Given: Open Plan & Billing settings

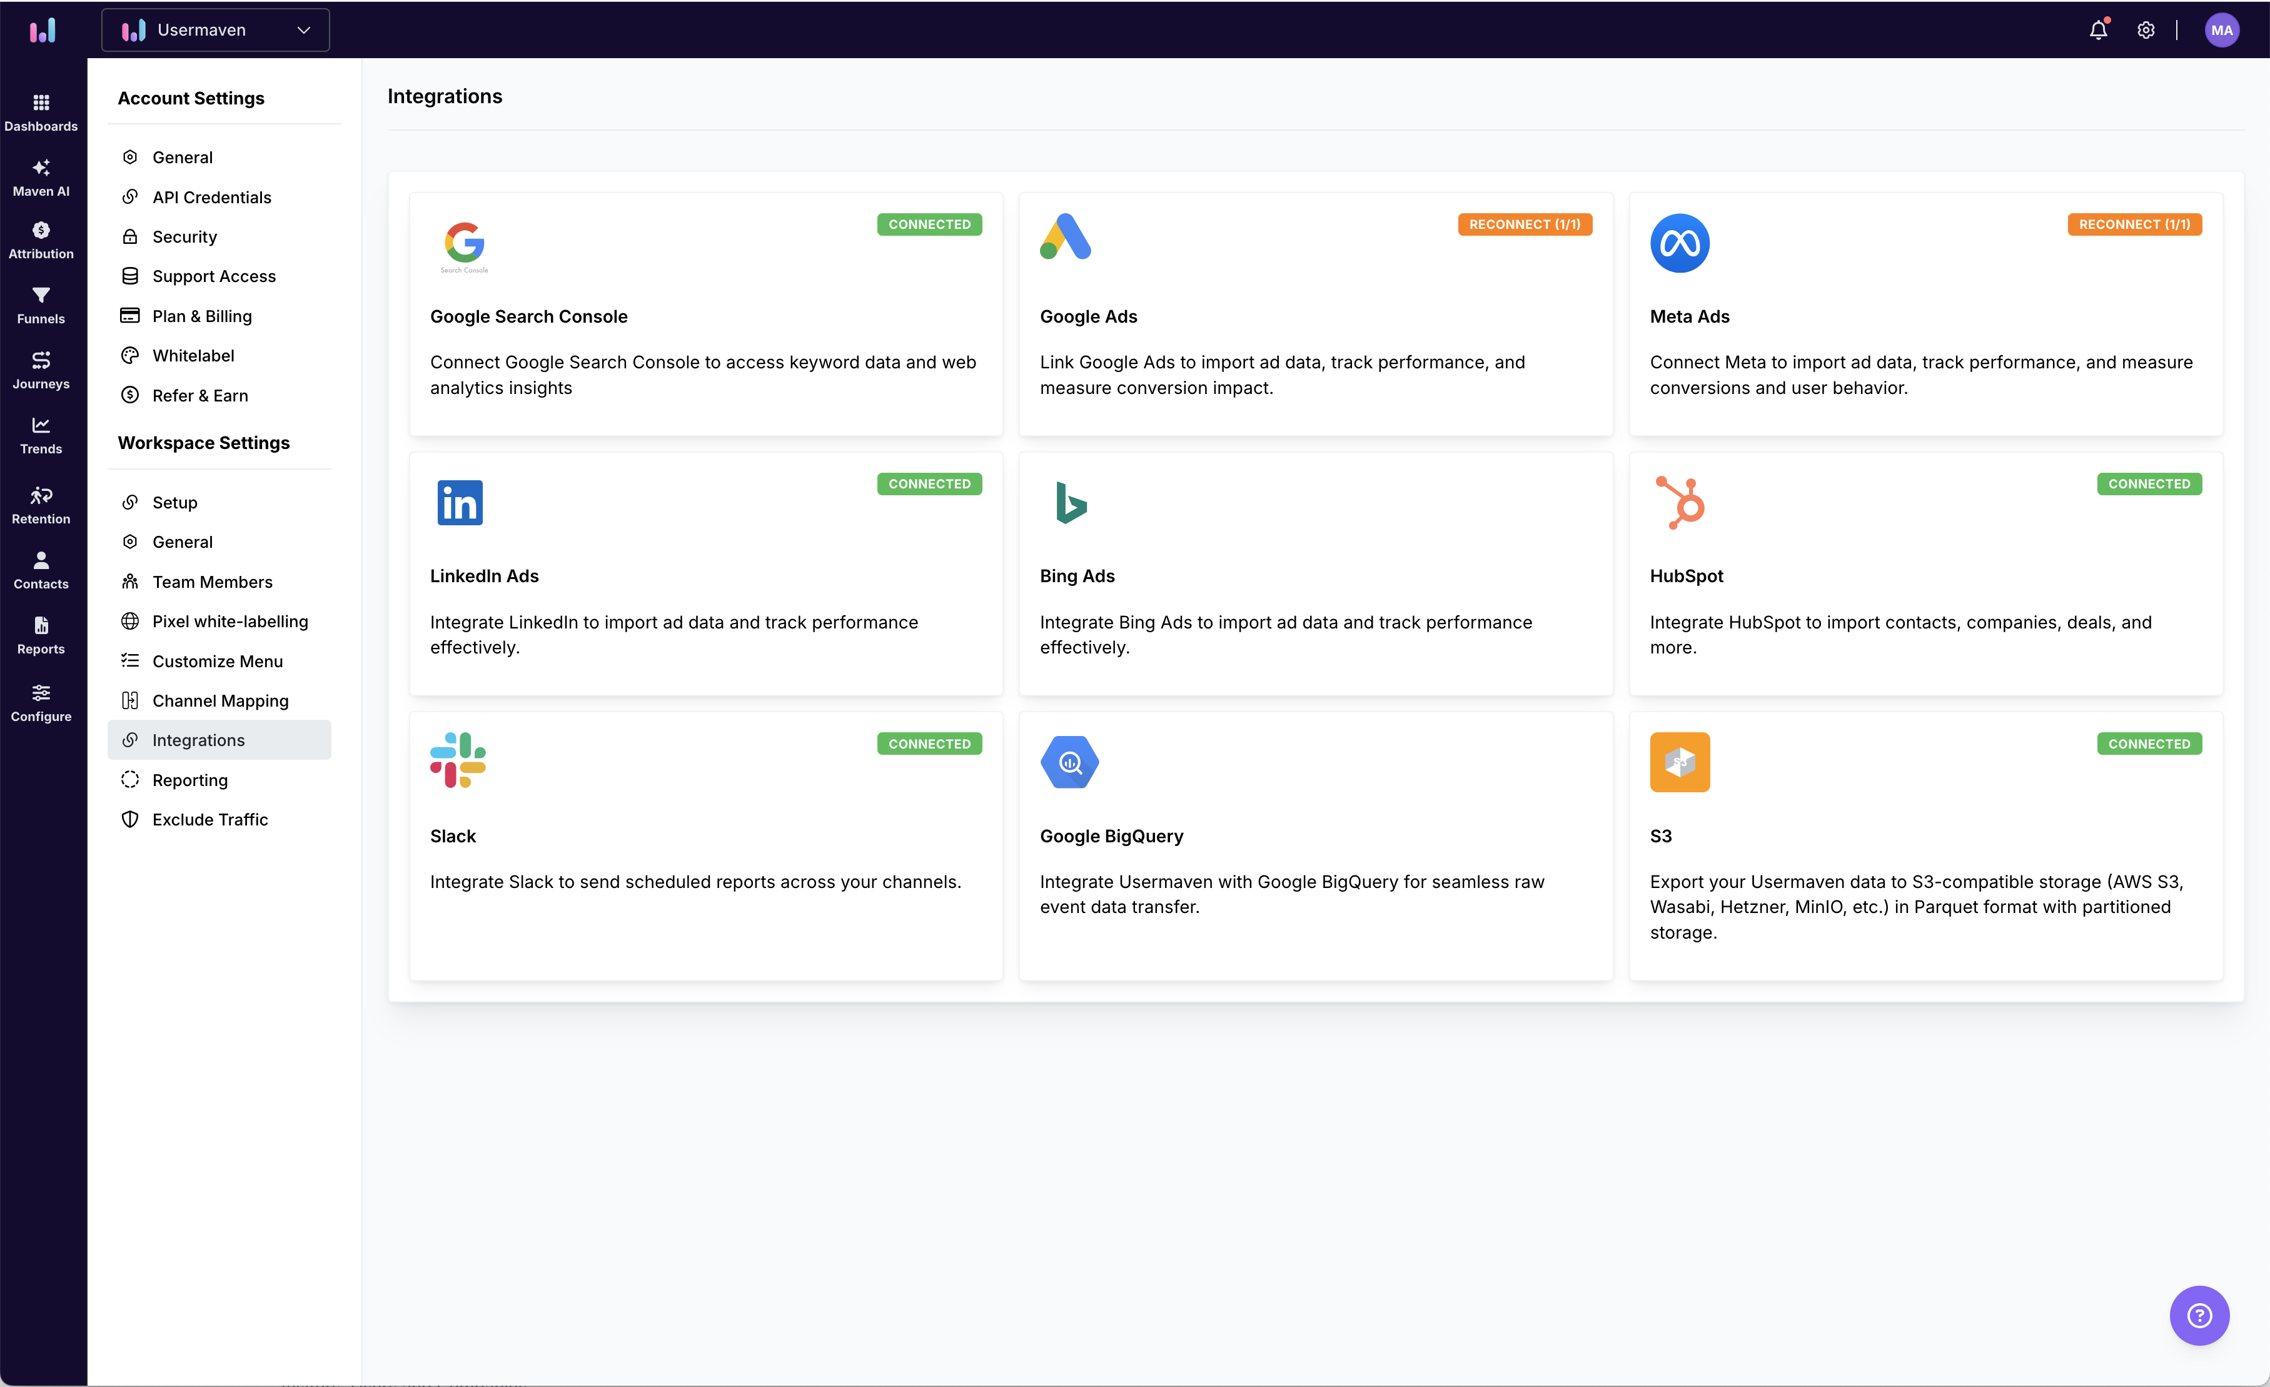Looking at the screenshot, I should point(202,316).
